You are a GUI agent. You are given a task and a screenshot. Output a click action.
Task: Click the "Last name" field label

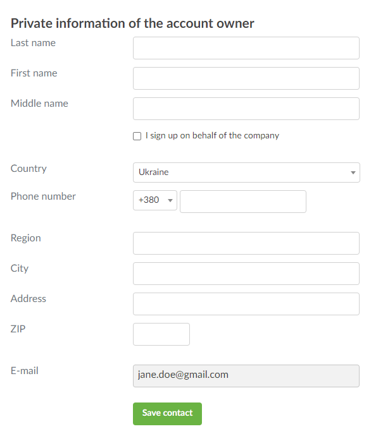coord(33,43)
